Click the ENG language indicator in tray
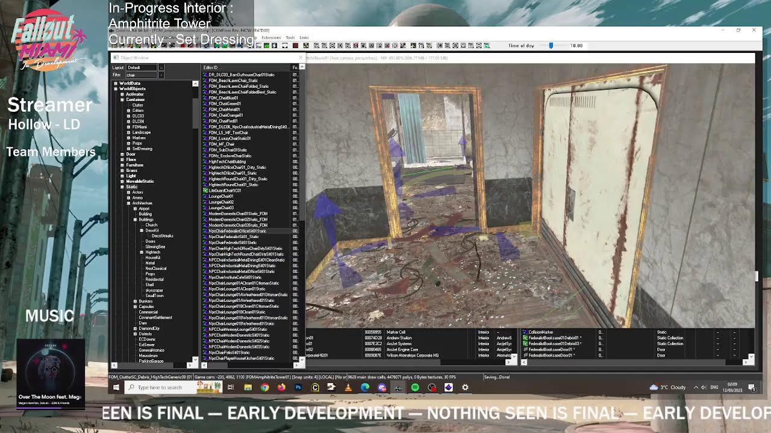Viewport: 771px width, 433px height. click(x=714, y=387)
